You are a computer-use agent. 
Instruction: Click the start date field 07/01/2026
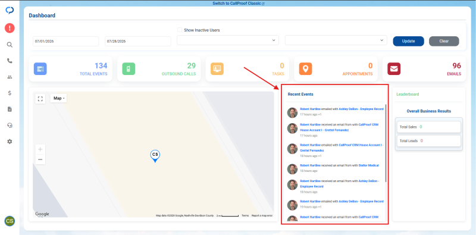[x=66, y=41]
